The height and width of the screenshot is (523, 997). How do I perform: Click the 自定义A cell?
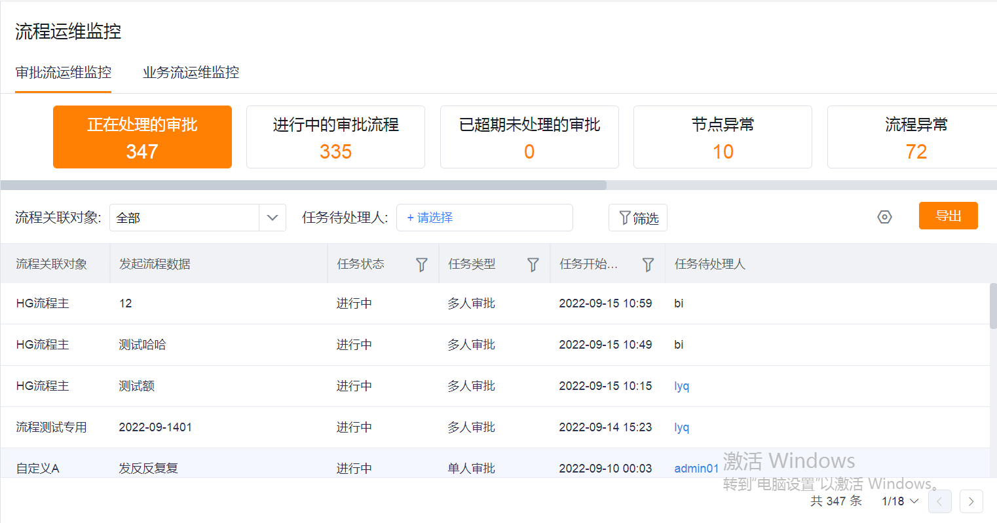(x=37, y=469)
